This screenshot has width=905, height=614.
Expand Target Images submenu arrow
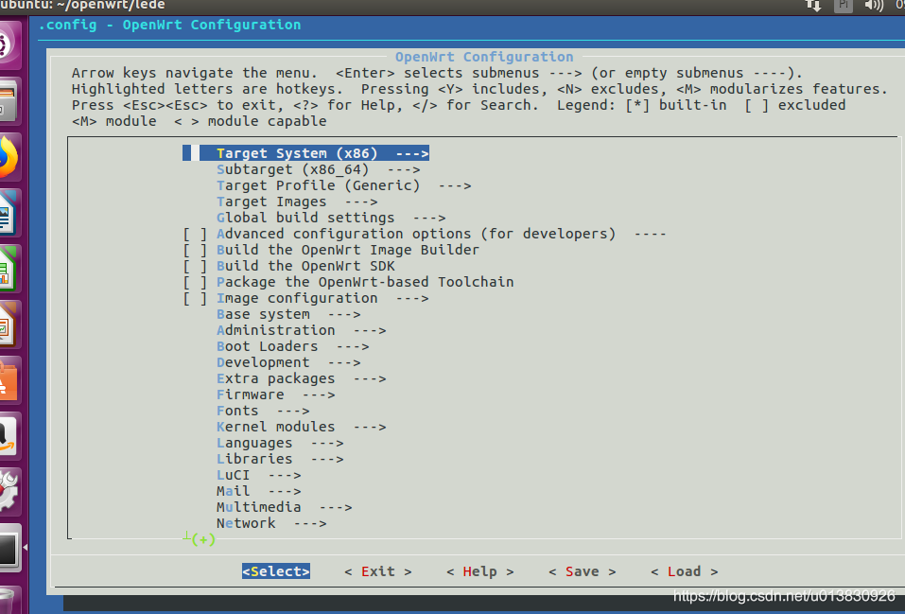(x=361, y=202)
